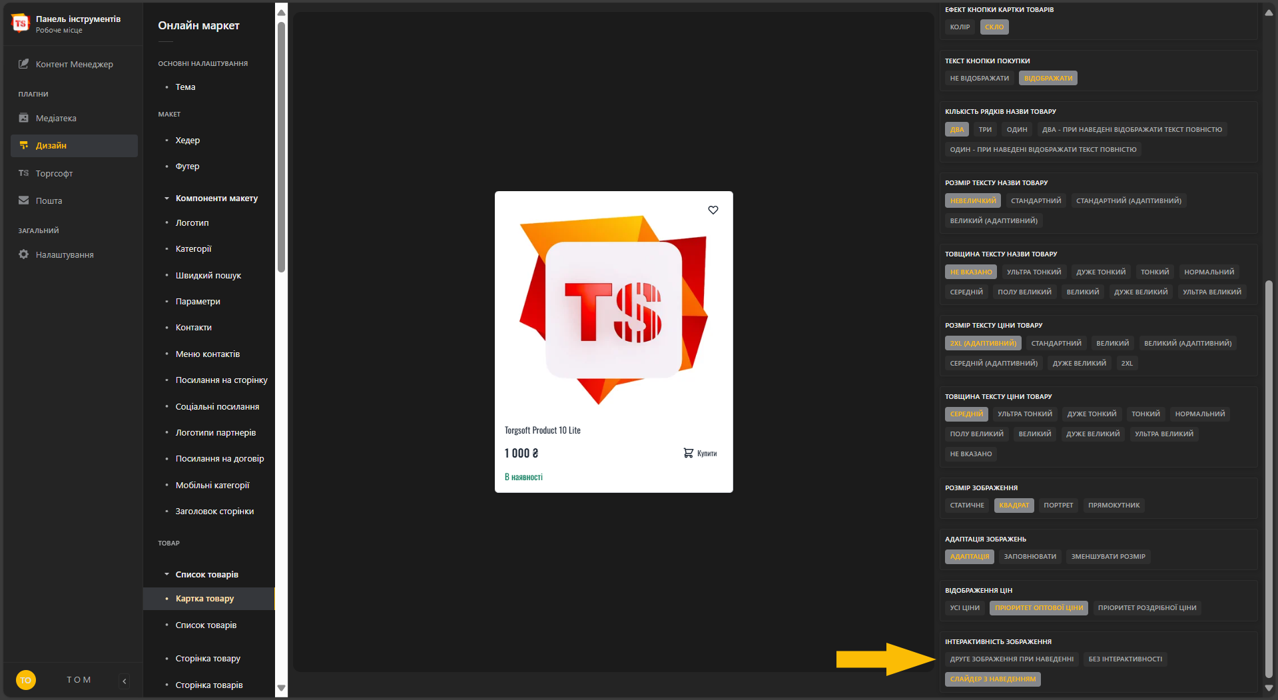Screen dimensions: 1278x700
Task: Go to Налаштування menu item
Action: tap(74, 254)
